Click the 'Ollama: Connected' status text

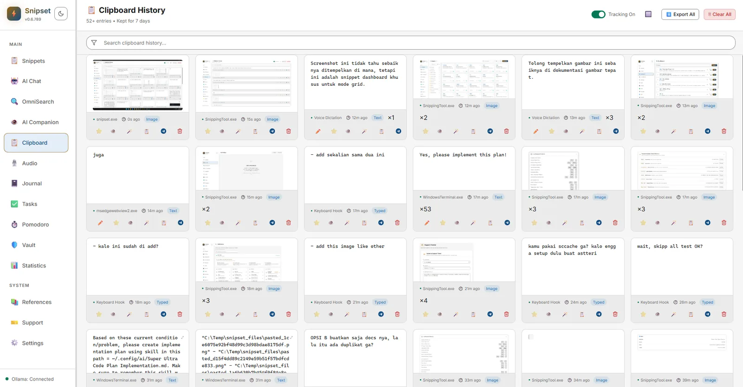tap(33, 379)
